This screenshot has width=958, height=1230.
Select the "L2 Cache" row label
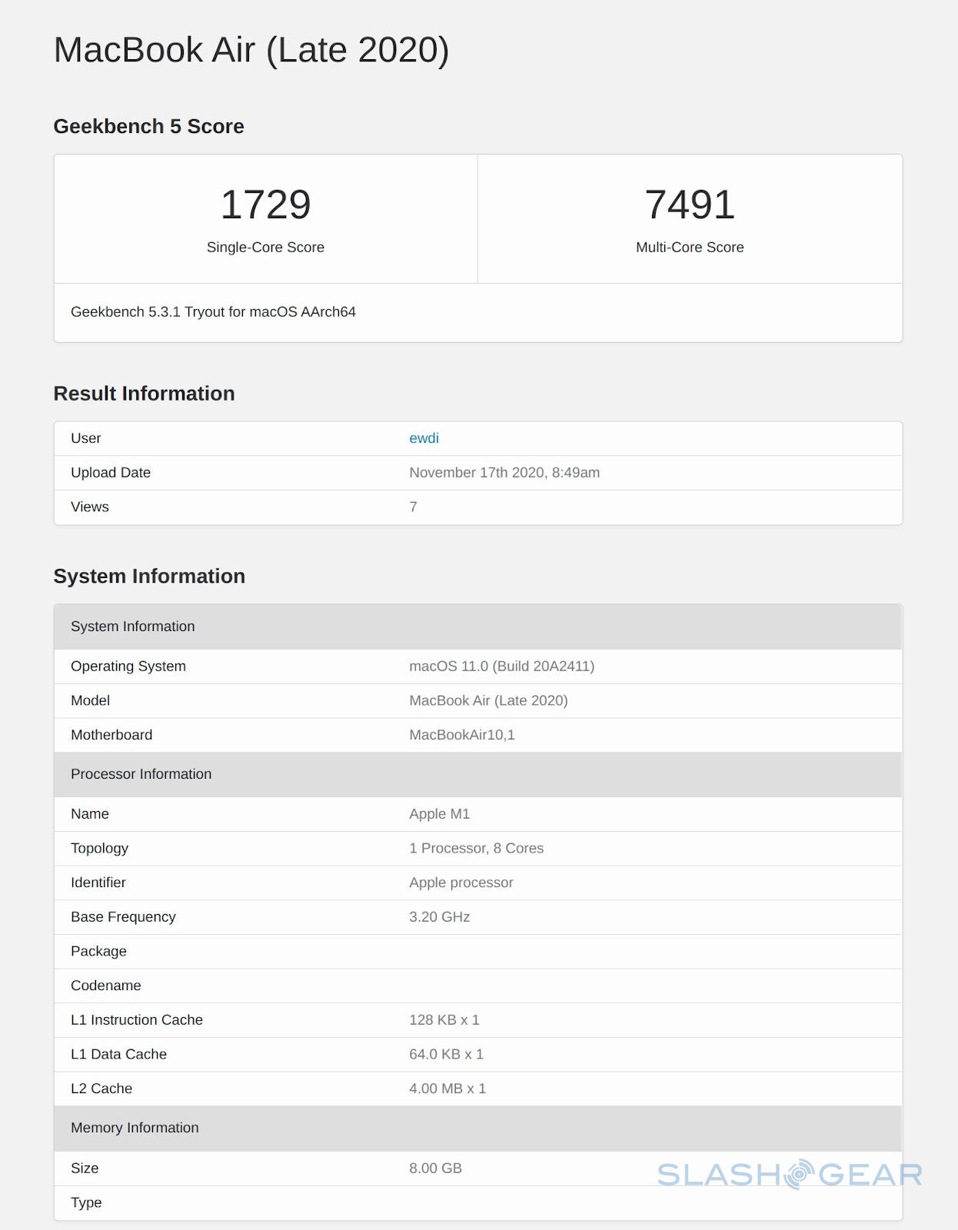click(x=101, y=1089)
